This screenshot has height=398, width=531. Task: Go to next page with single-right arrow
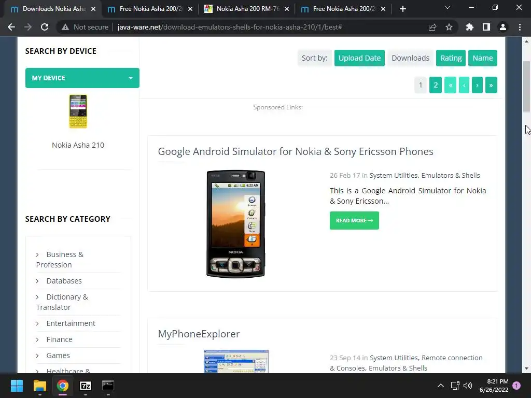[x=477, y=85]
